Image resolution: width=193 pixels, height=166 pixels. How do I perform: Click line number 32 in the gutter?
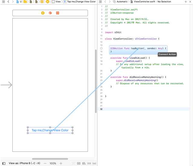tap(101, 109)
